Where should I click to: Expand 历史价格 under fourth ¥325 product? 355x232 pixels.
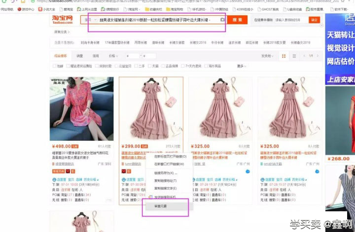click(299, 179)
